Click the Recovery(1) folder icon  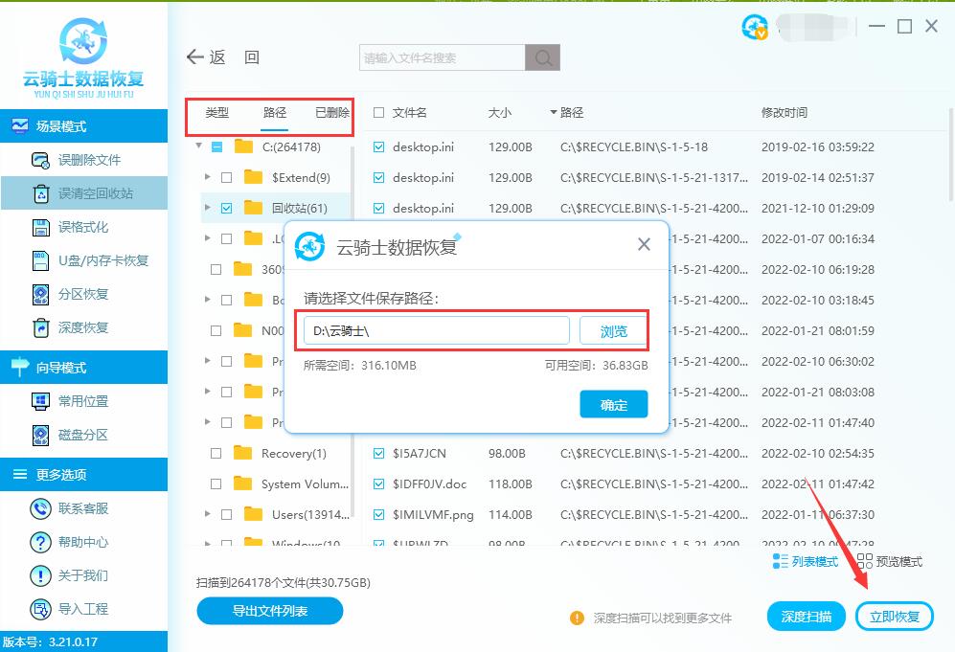click(x=243, y=453)
